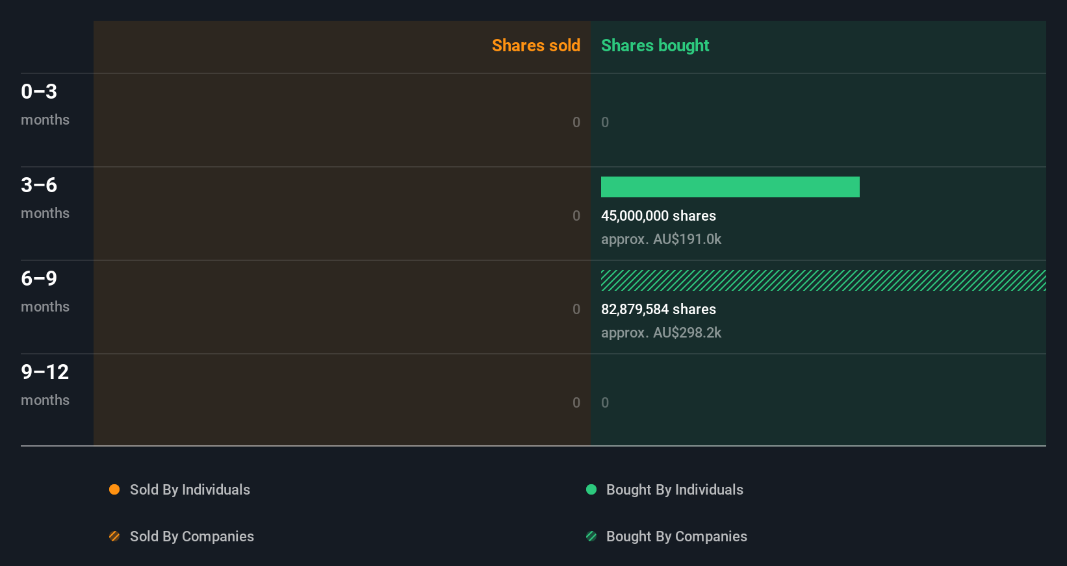Click the striped Sold By Companies legend icon

[114, 536]
